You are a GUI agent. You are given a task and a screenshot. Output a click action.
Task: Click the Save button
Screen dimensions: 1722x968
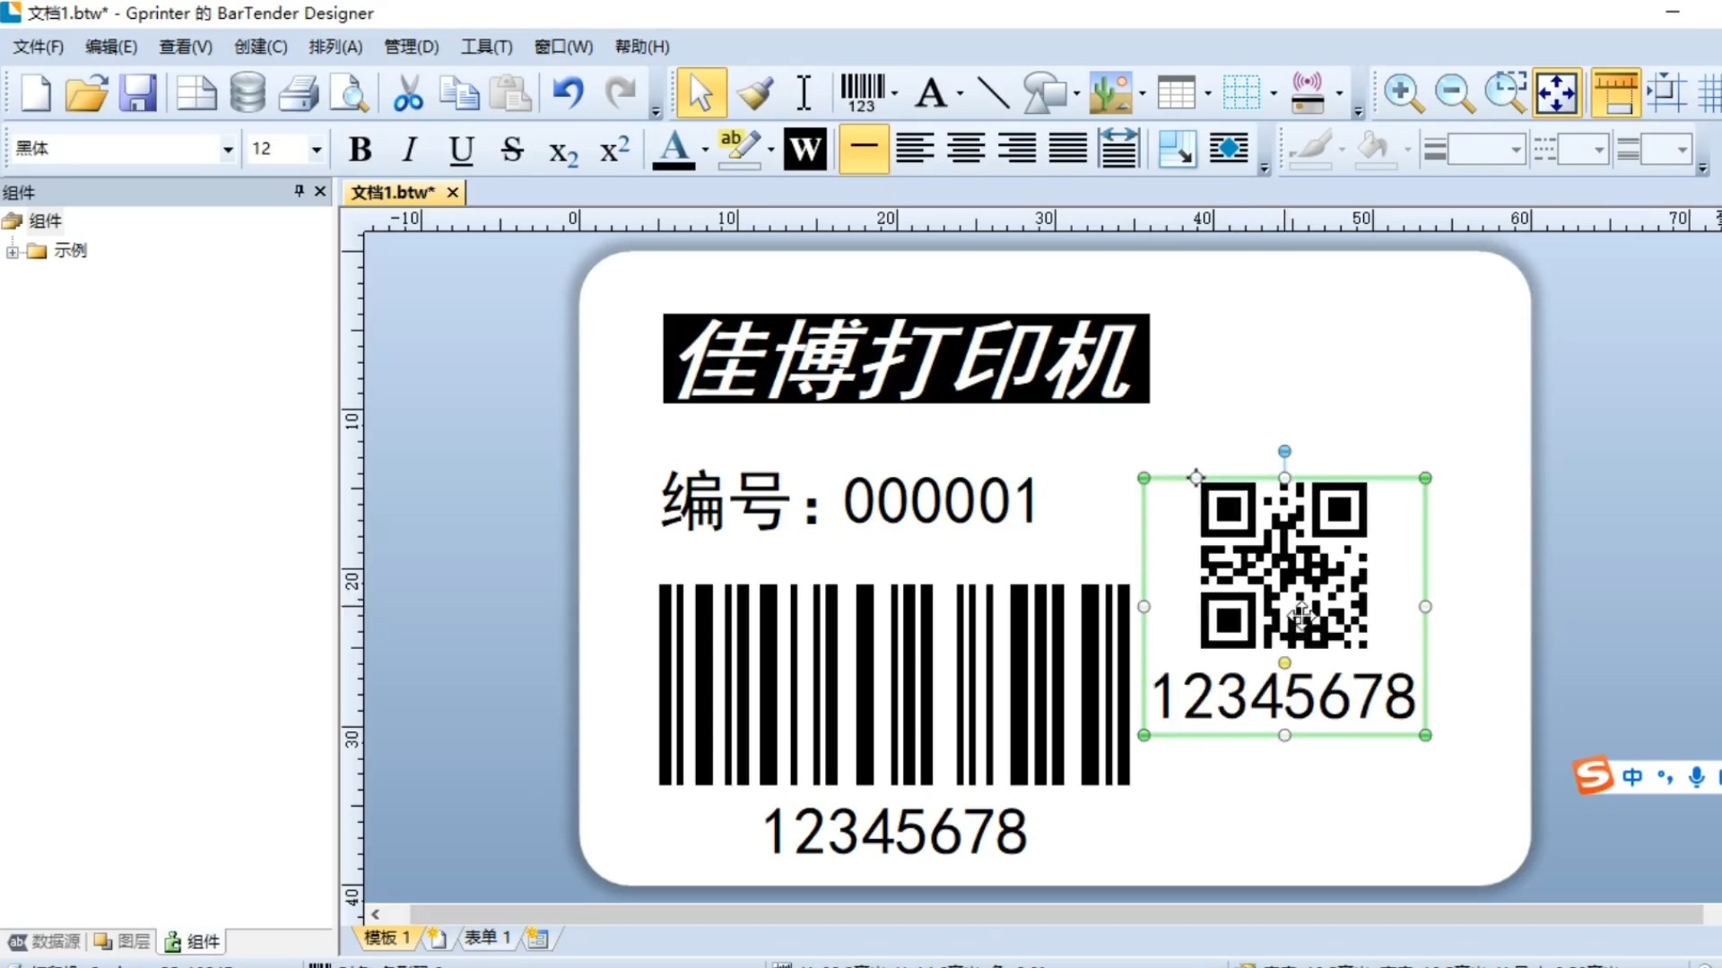(x=136, y=92)
